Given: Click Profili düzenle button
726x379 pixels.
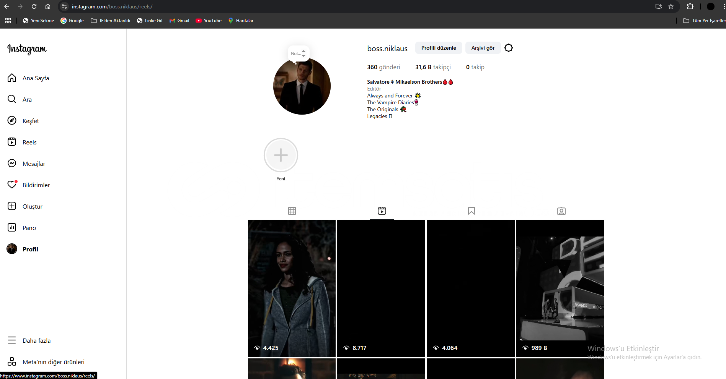Looking at the screenshot, I should point(439,48).
